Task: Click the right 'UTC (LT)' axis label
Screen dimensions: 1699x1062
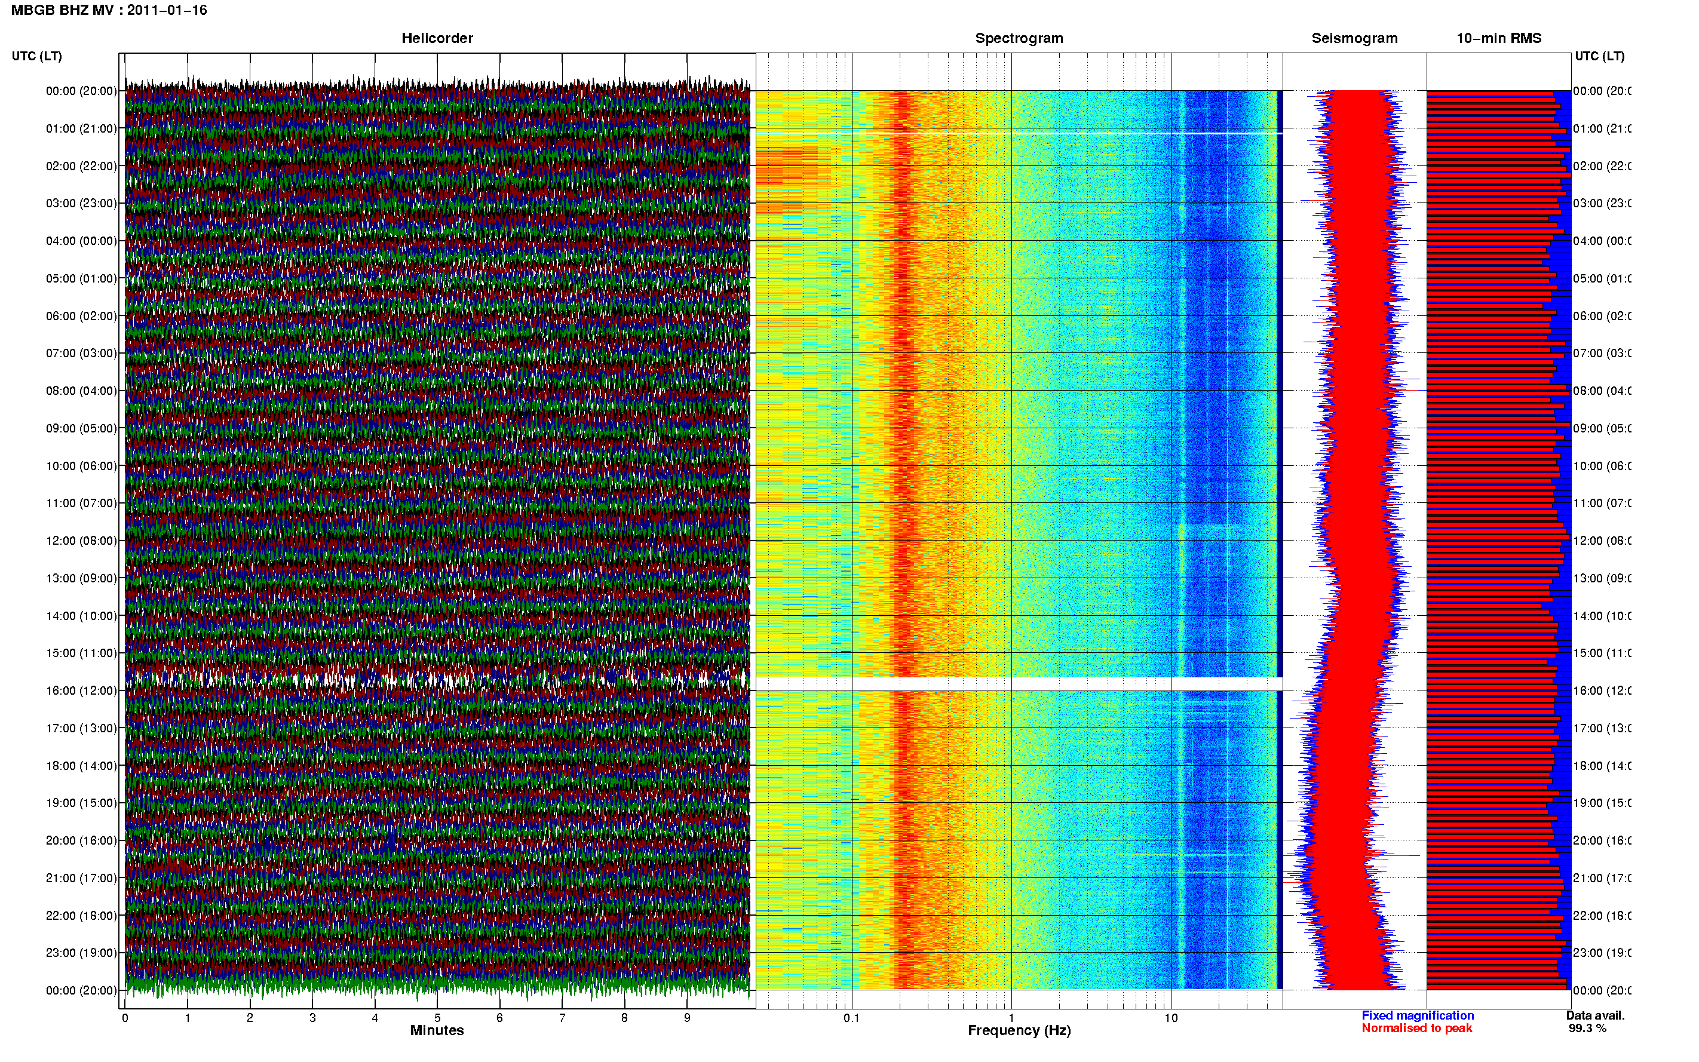Action: coord(1599,56)
